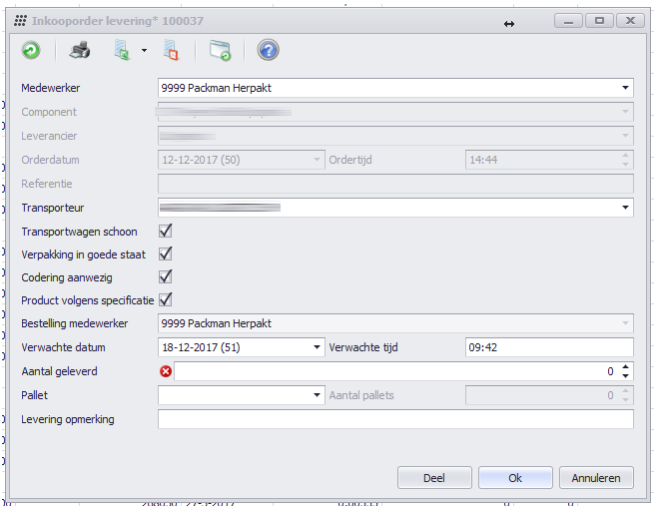Expand the Medewerker dropdown

coord(625,88)
